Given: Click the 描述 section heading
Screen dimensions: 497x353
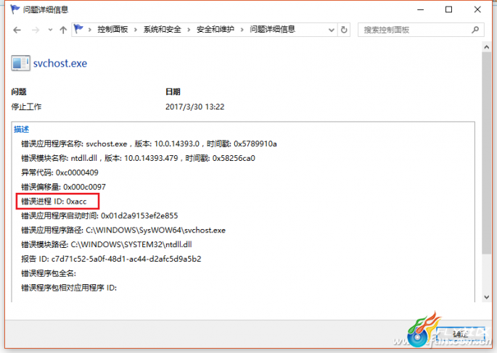Looking at the screenshot, I should click(22, 129).
